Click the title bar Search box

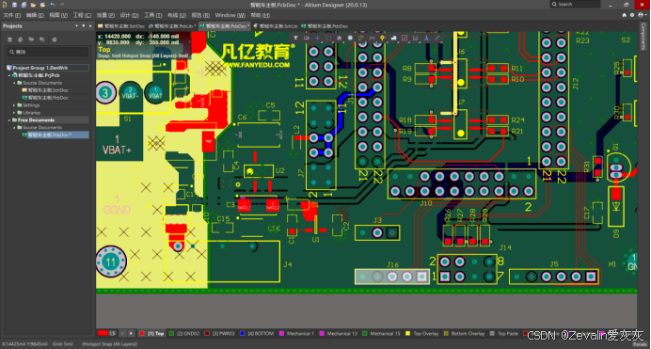click(x=575, y=4)
